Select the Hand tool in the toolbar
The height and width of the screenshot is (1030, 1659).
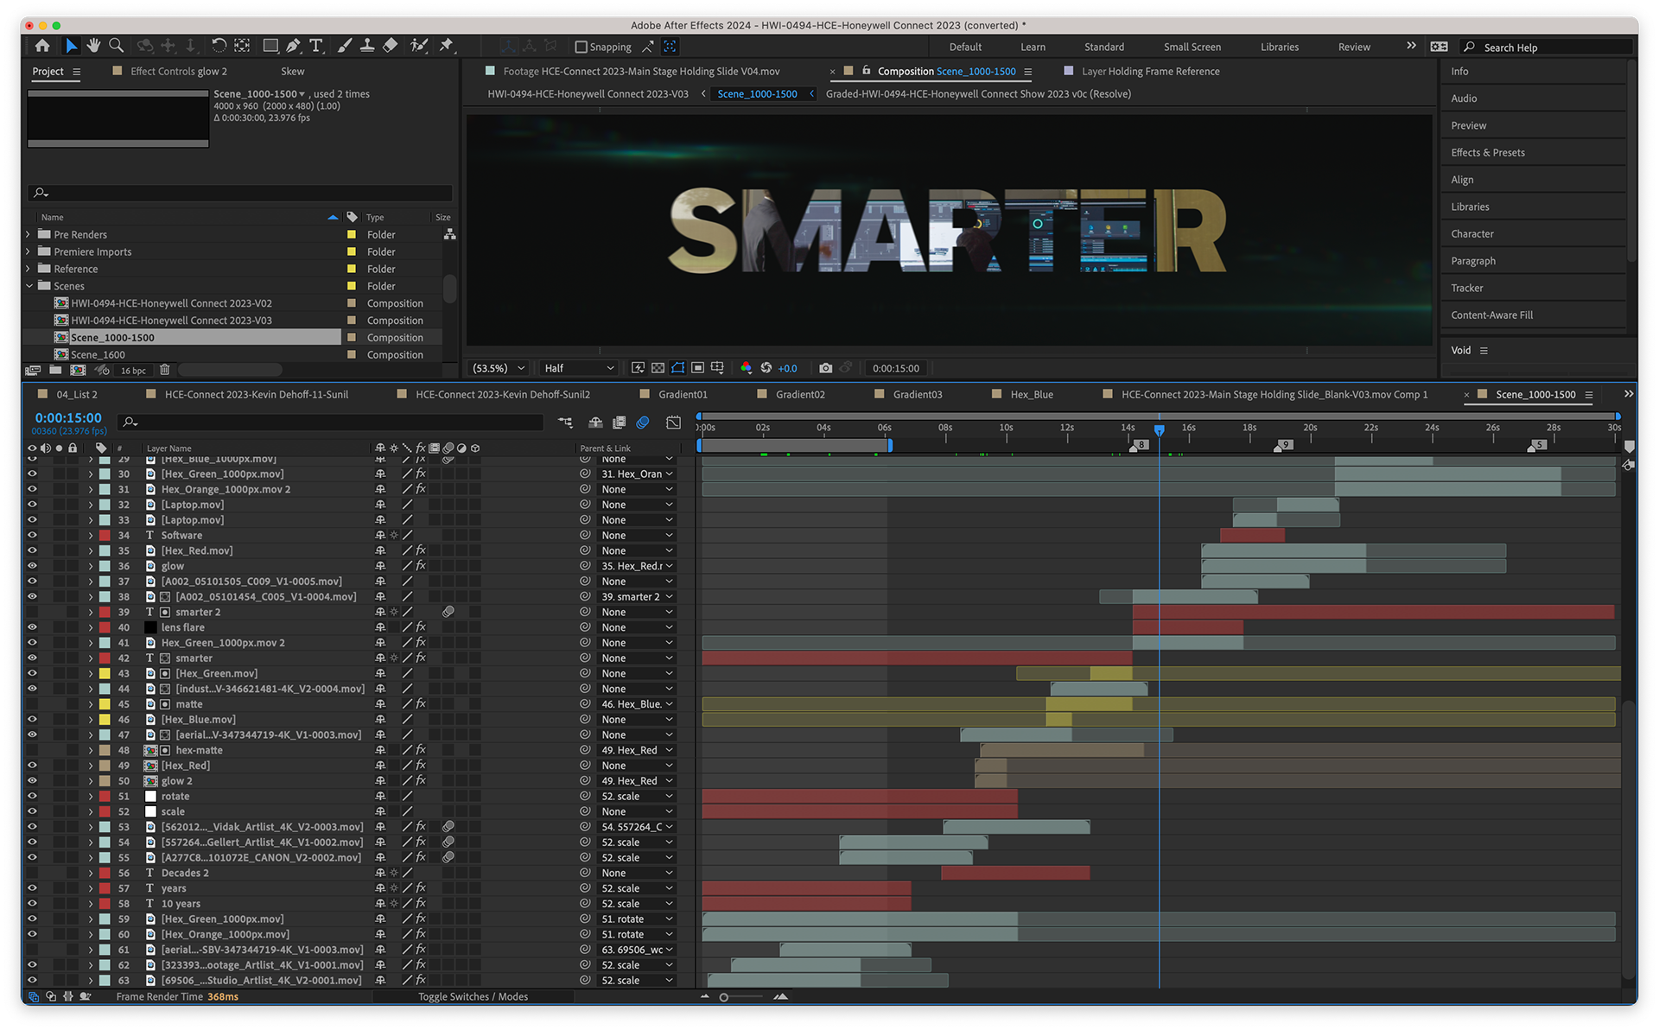[x=93, y=46]
